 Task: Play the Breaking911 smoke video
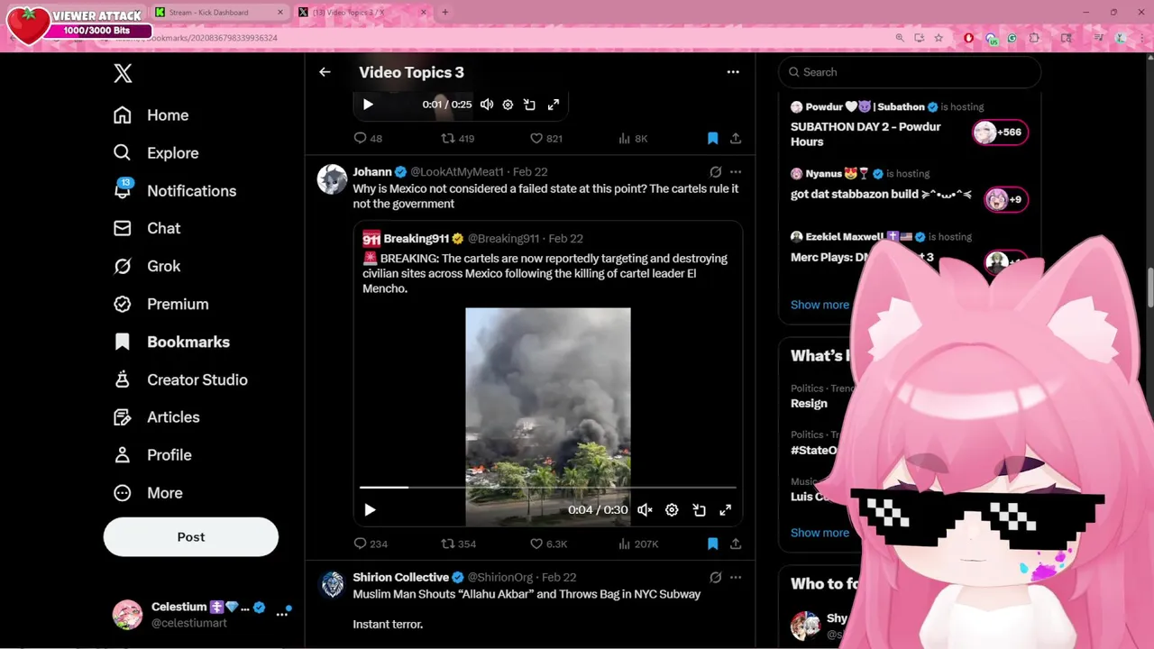click(x=370, y=510)
